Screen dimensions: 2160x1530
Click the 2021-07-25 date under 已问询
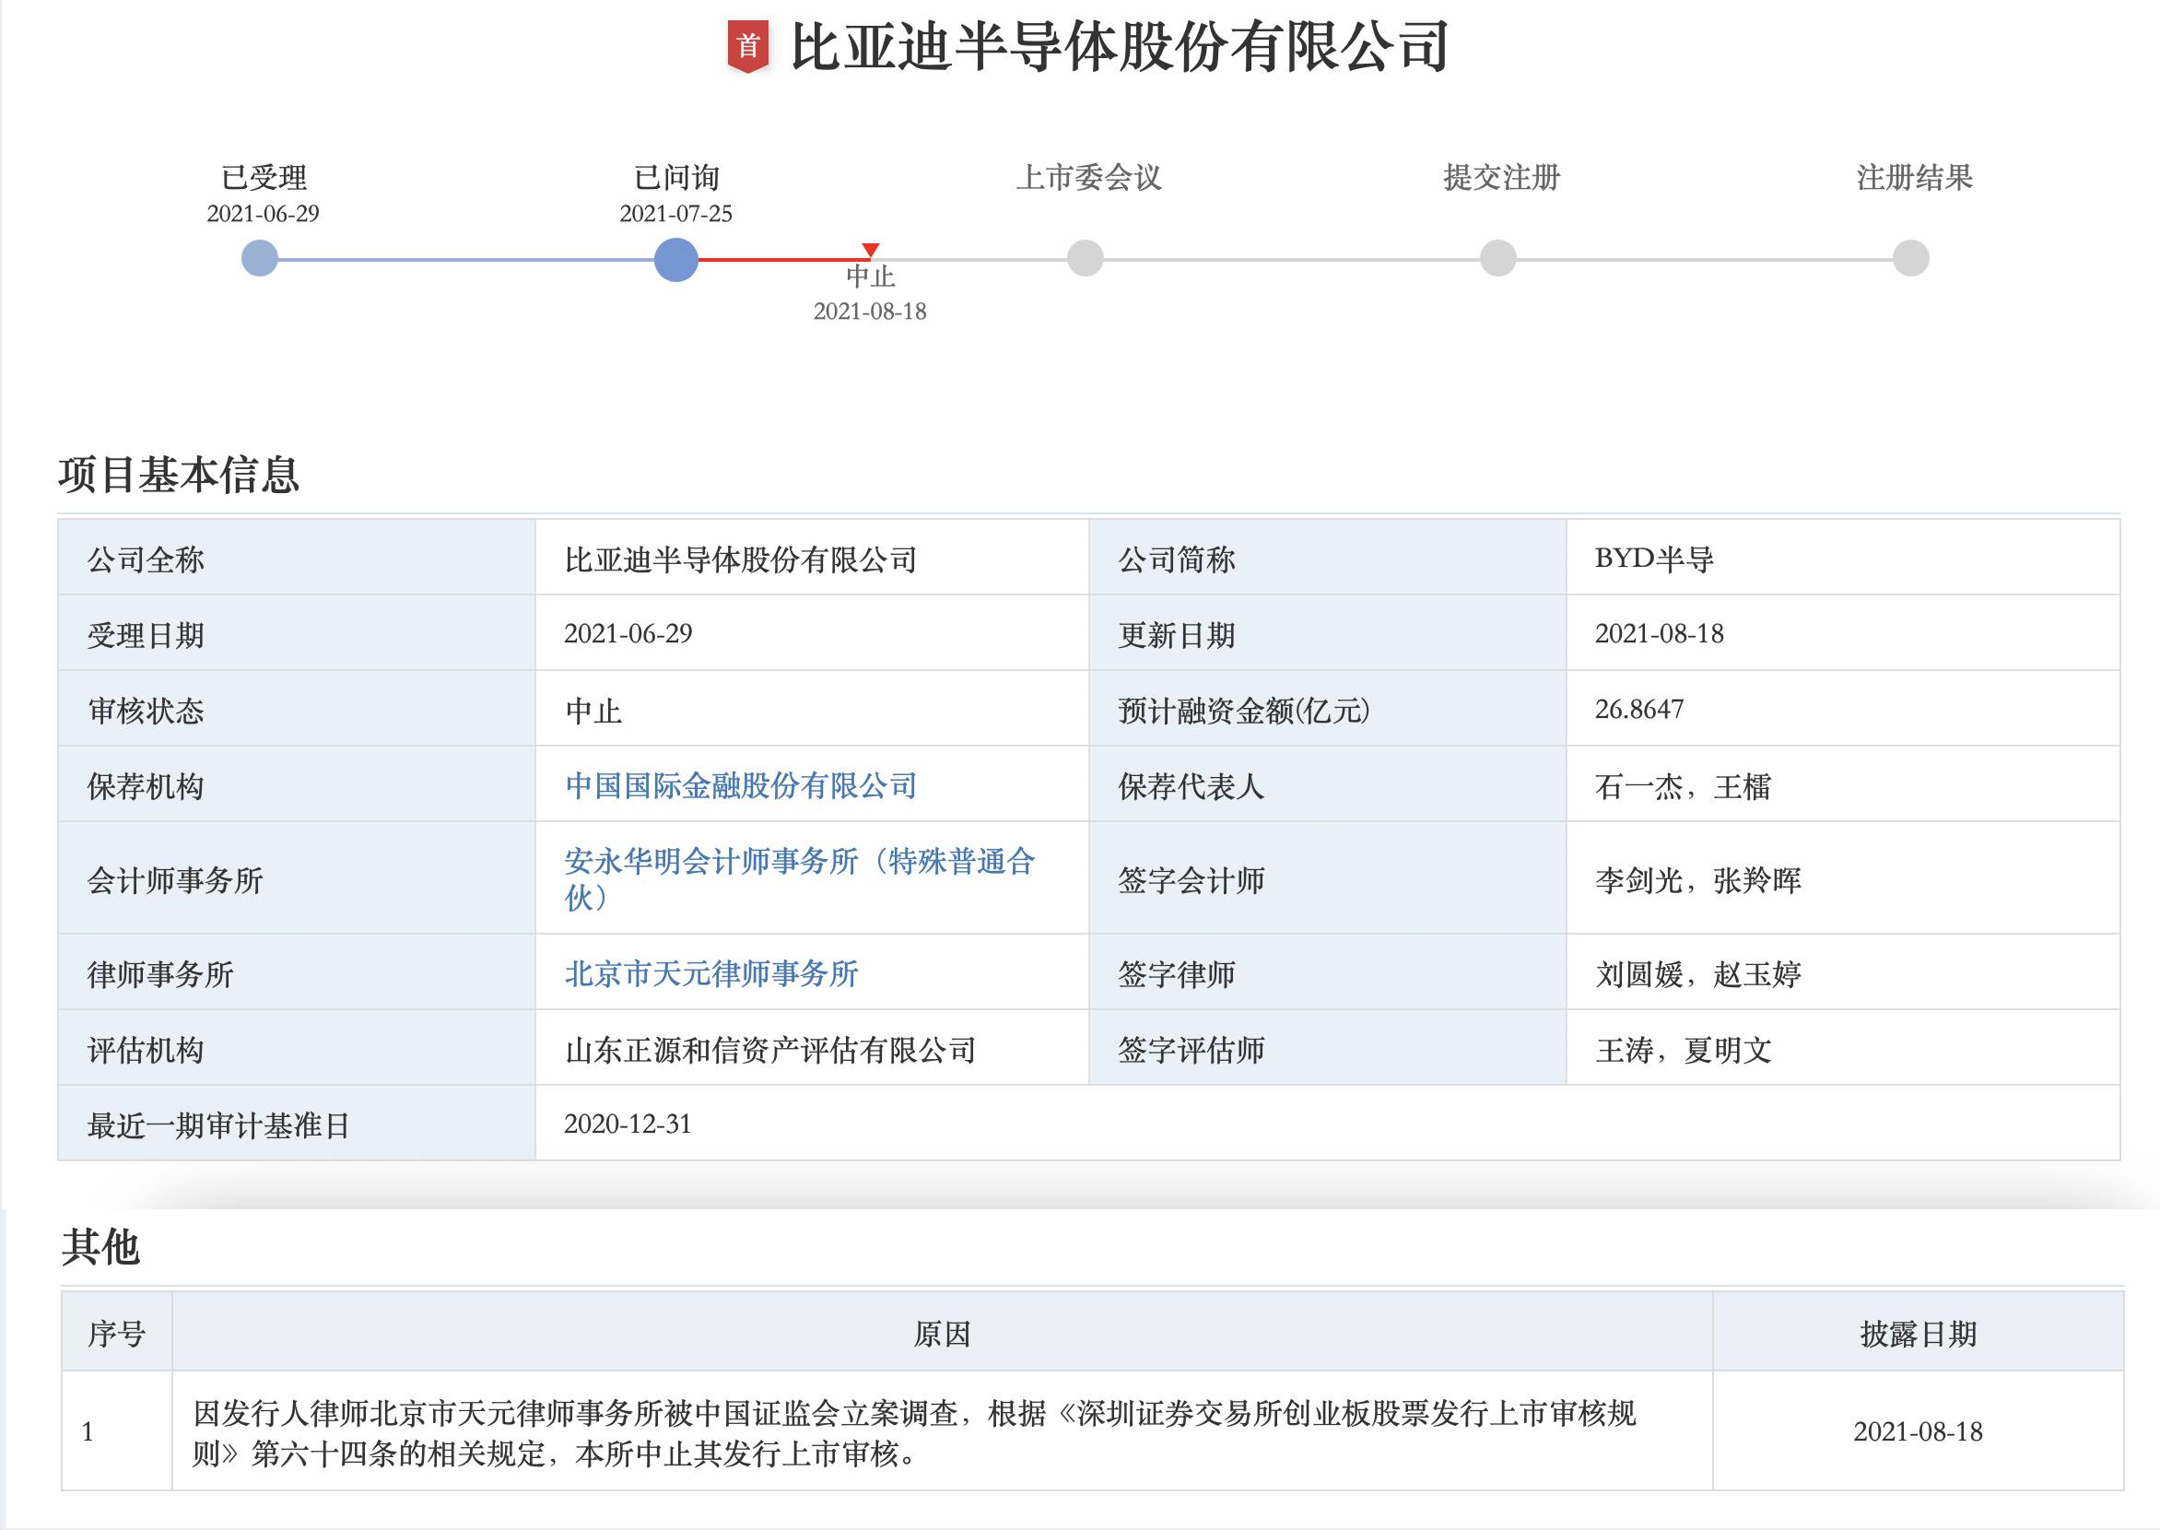coord(675,214)
